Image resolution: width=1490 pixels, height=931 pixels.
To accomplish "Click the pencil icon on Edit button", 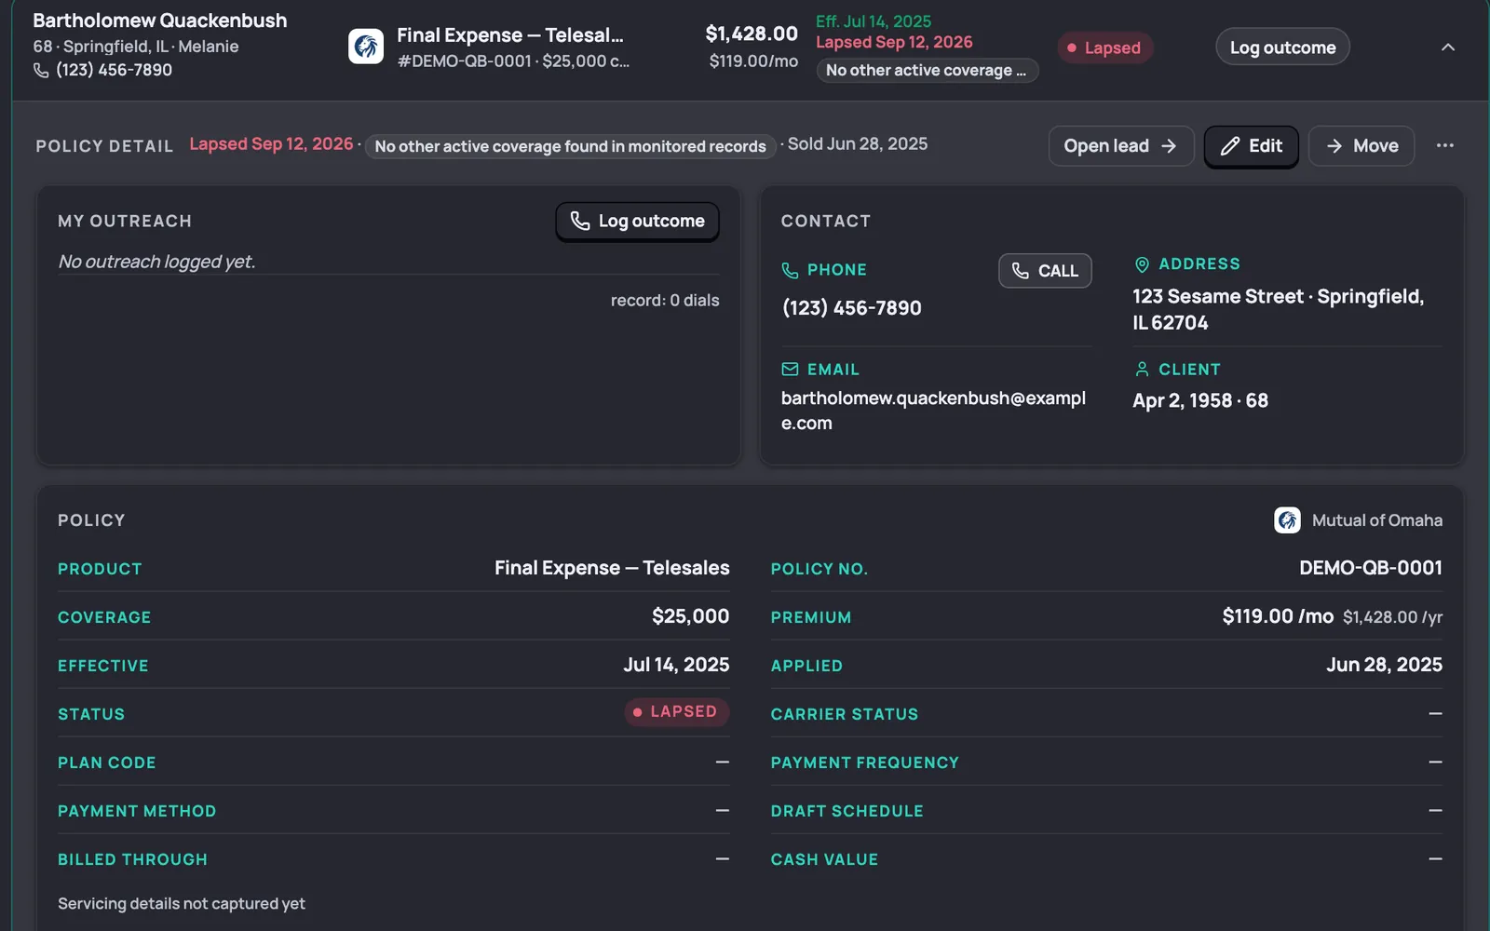I will click(1230, 146).
